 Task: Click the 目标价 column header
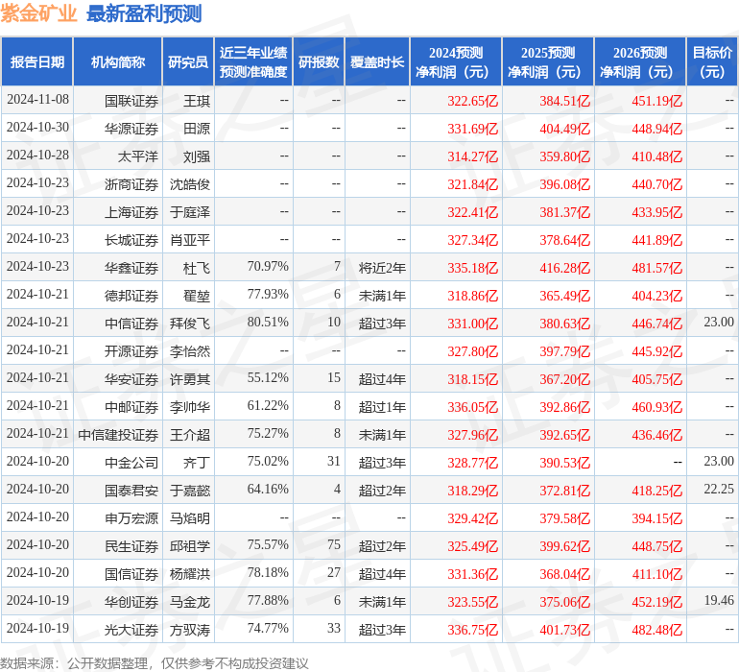pos(712,61)
